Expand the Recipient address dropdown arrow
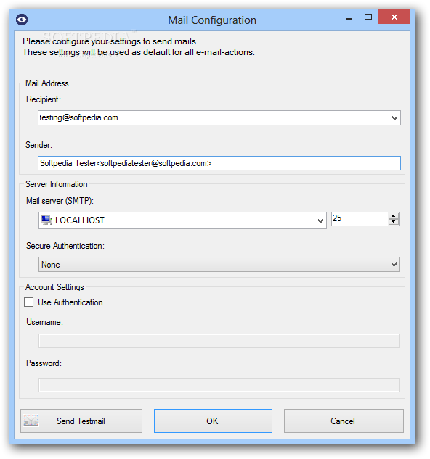430x459 pixels. click(x=394, y=118)
